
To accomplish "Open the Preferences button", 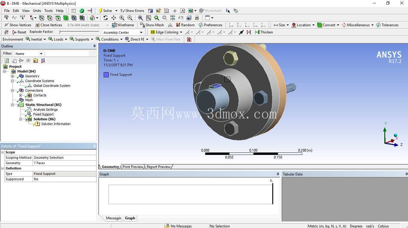I will click(210, 25).
